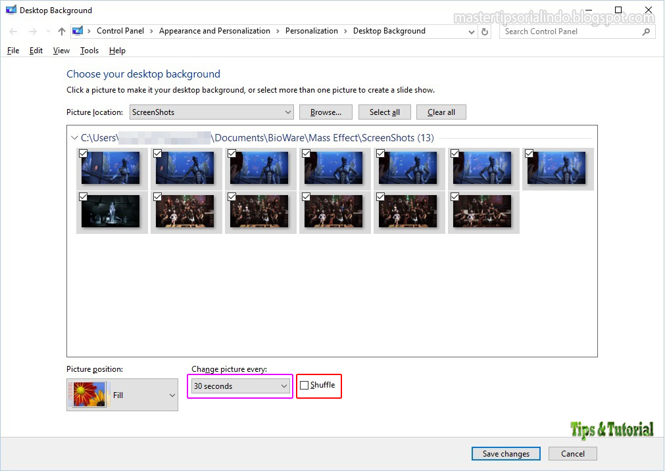
Task: Click the flower preview image in Picture position
Action: (89, 394)
